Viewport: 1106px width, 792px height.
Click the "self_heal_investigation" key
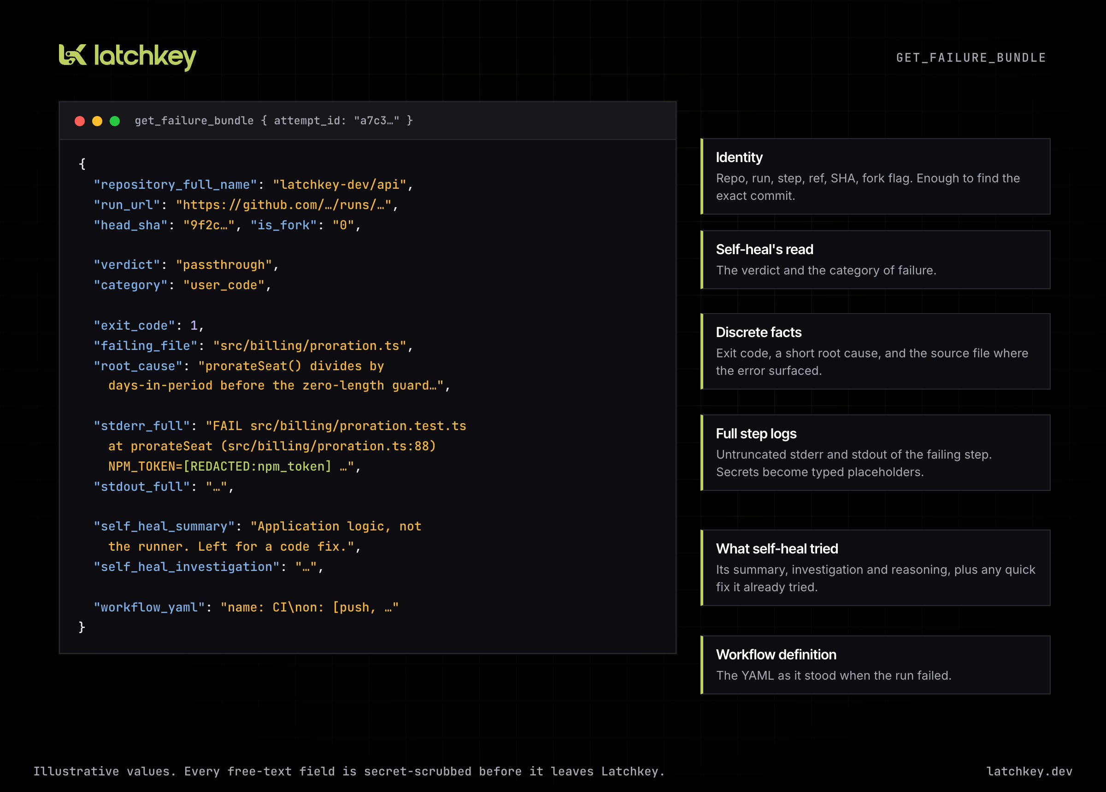(186, 567)
